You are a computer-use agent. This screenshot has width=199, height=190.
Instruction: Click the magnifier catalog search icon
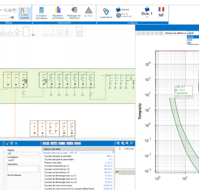[127, 143]
